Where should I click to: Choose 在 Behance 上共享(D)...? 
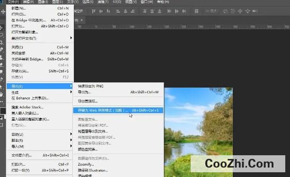[40, 98]
